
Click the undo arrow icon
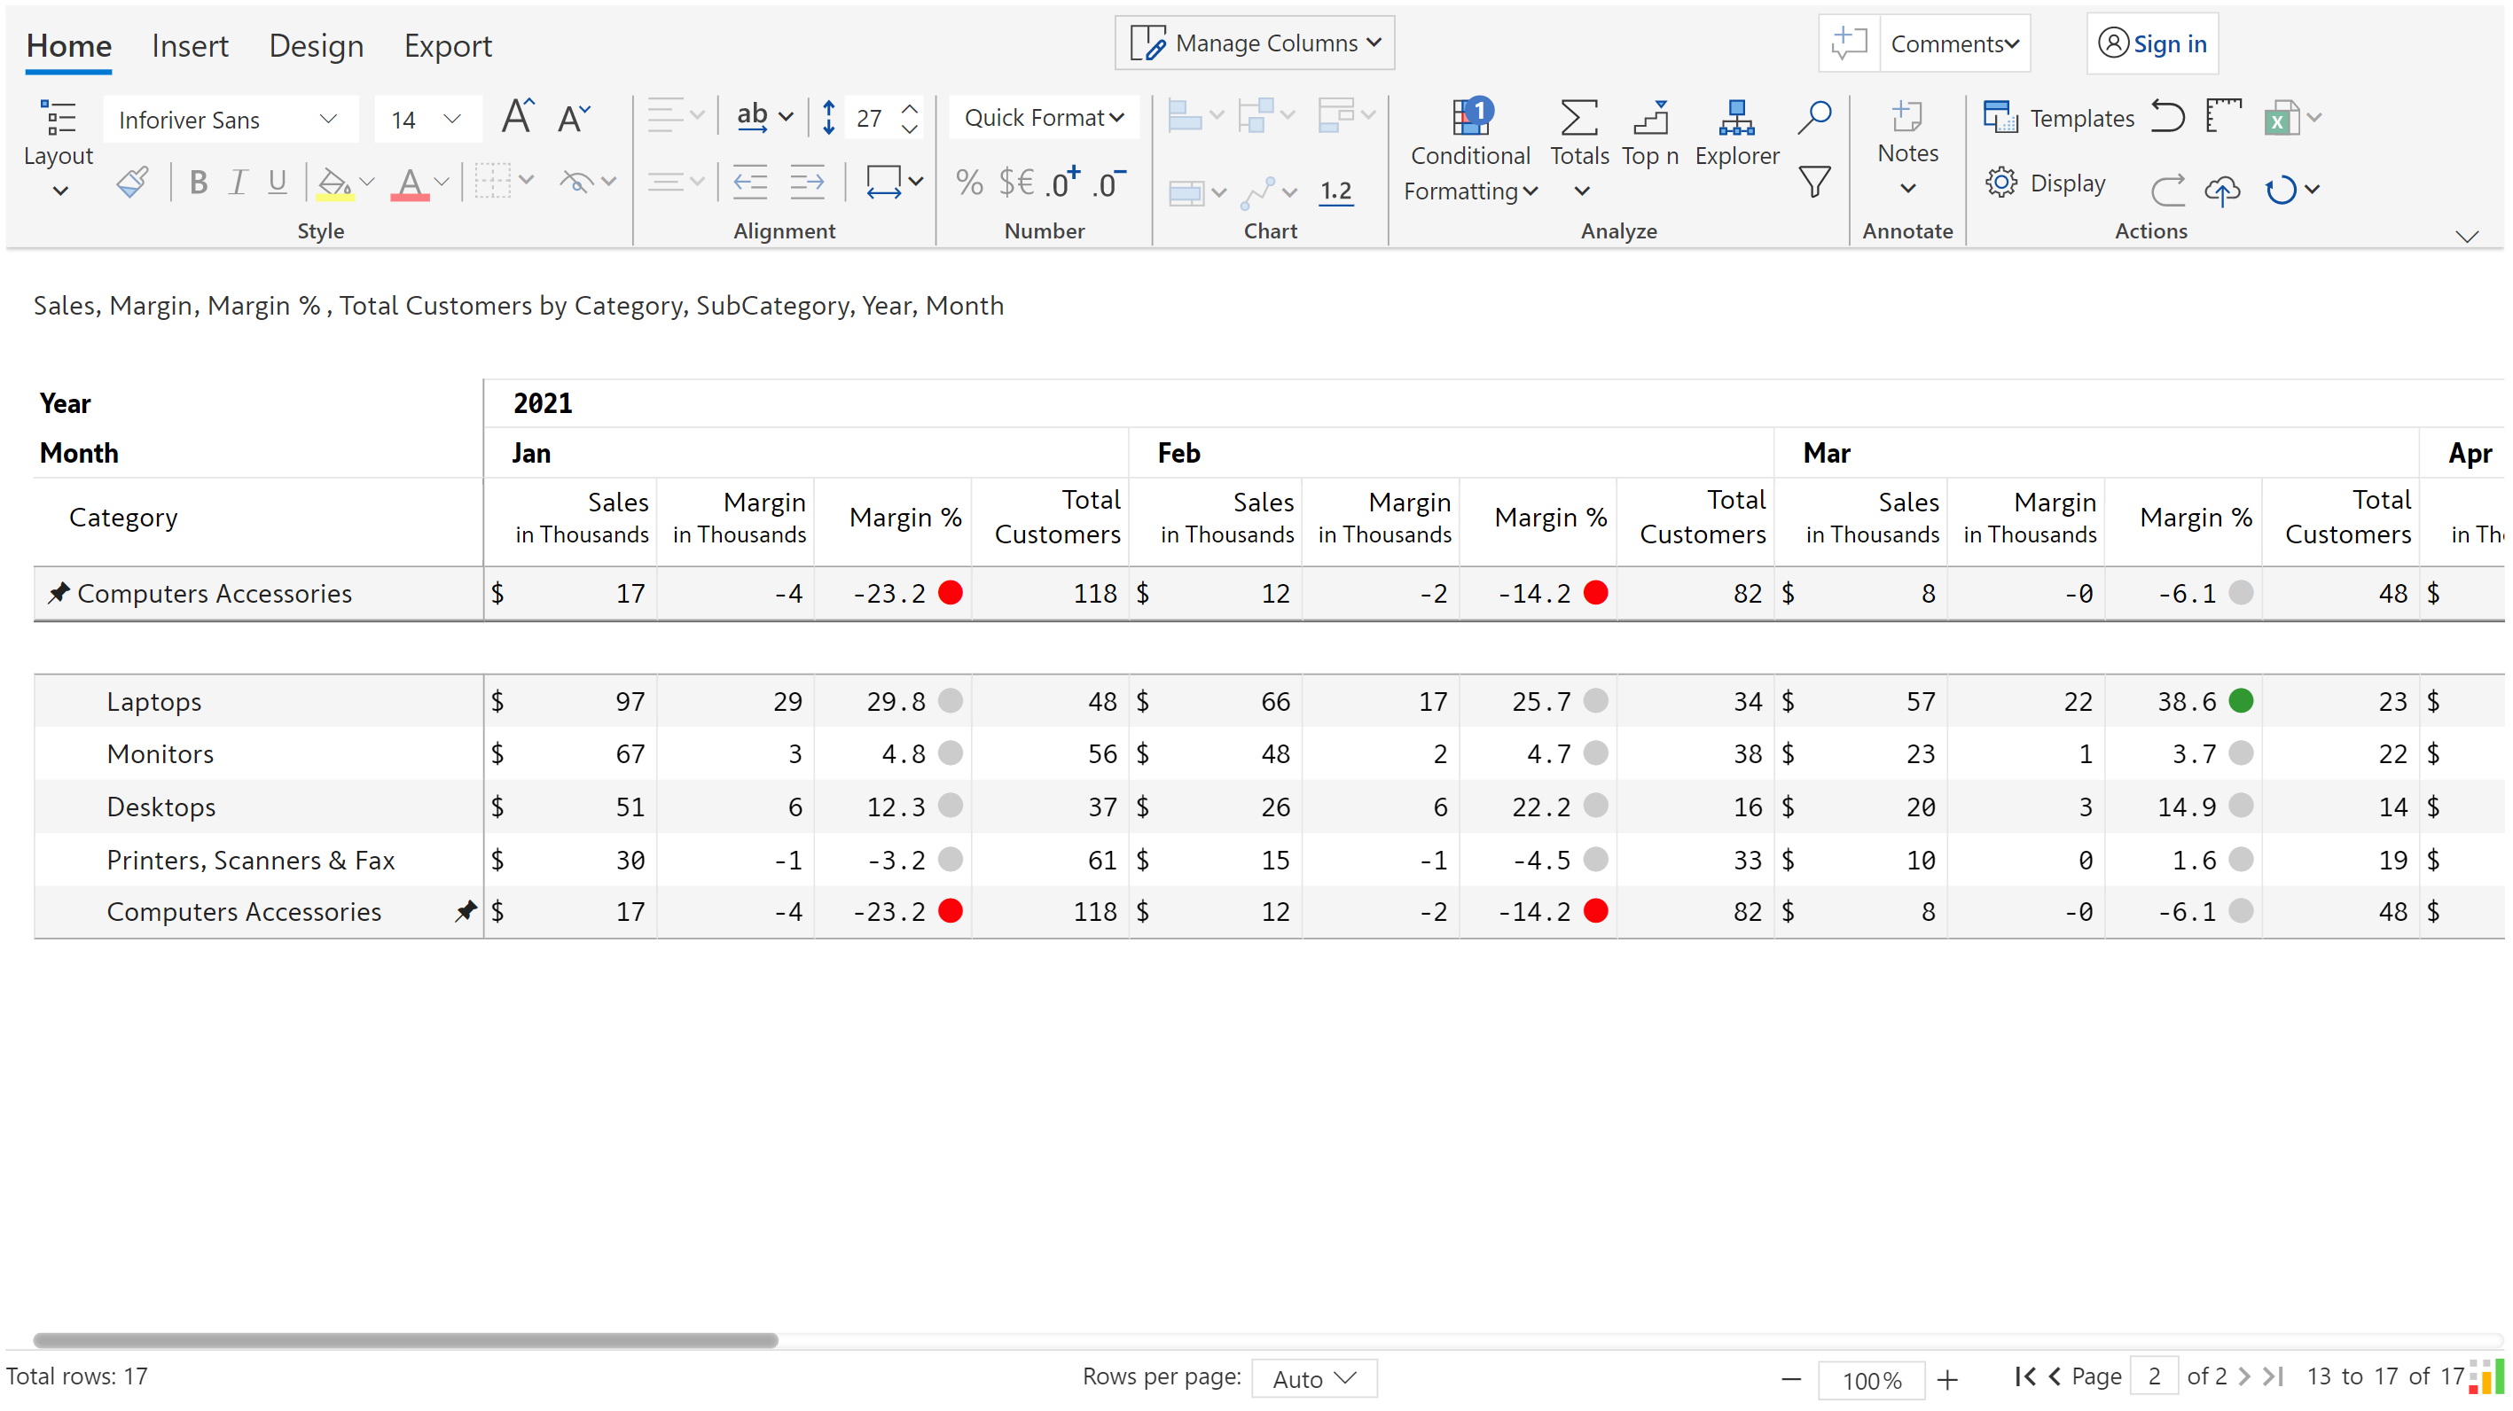point(2168,116)
